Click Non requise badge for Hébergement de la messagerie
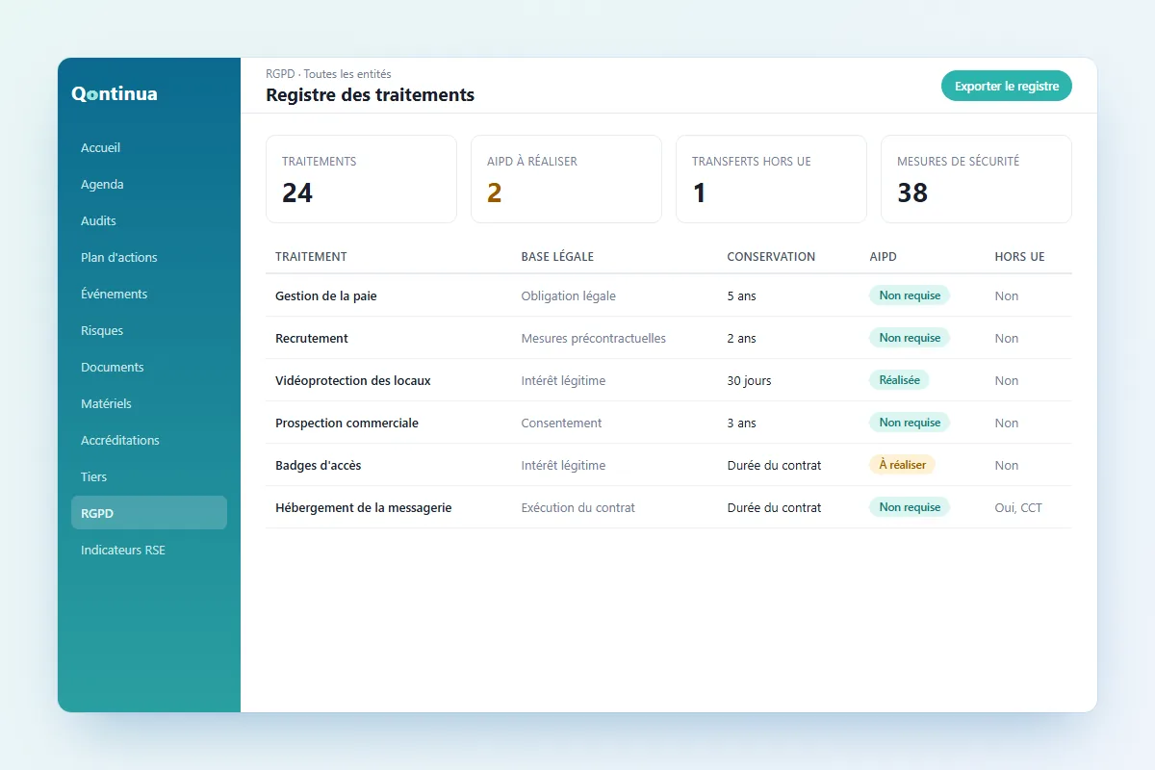This screenshot has width=1155, height=770. tap(910, 507)
